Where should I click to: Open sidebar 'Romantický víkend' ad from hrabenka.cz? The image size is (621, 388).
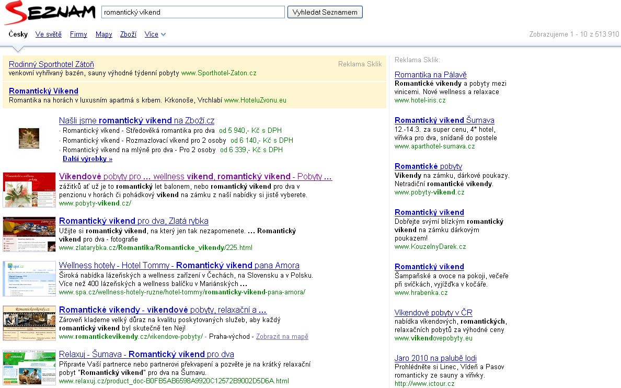tap(429, 266)
